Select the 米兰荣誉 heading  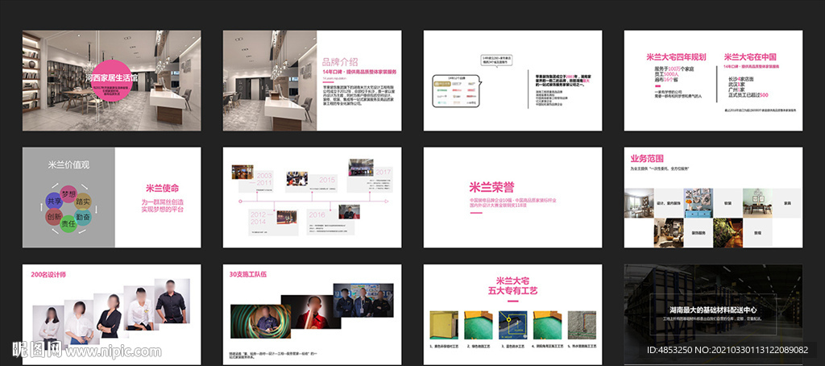[x=491, y=187]
